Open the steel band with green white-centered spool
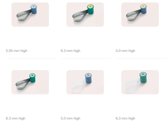Viewport: 166px width, 123px height. (30, 82)
